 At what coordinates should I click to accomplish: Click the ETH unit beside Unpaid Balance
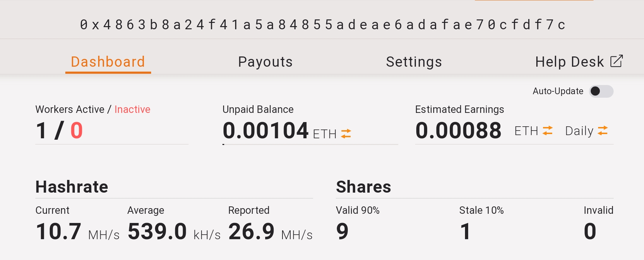click(324, 134)
